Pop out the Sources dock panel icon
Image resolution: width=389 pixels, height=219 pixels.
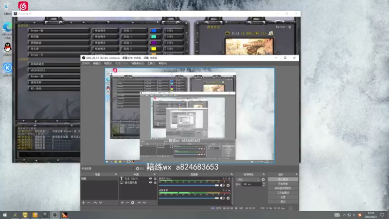pyautogui.click(x=155, y=174)
